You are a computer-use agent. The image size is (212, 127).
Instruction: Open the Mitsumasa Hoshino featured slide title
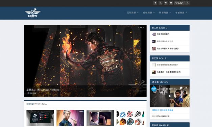pos(43,90)
